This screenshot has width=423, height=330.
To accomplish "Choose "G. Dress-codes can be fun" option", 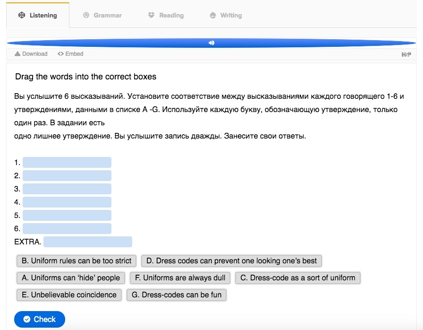I will click(177, 295).
